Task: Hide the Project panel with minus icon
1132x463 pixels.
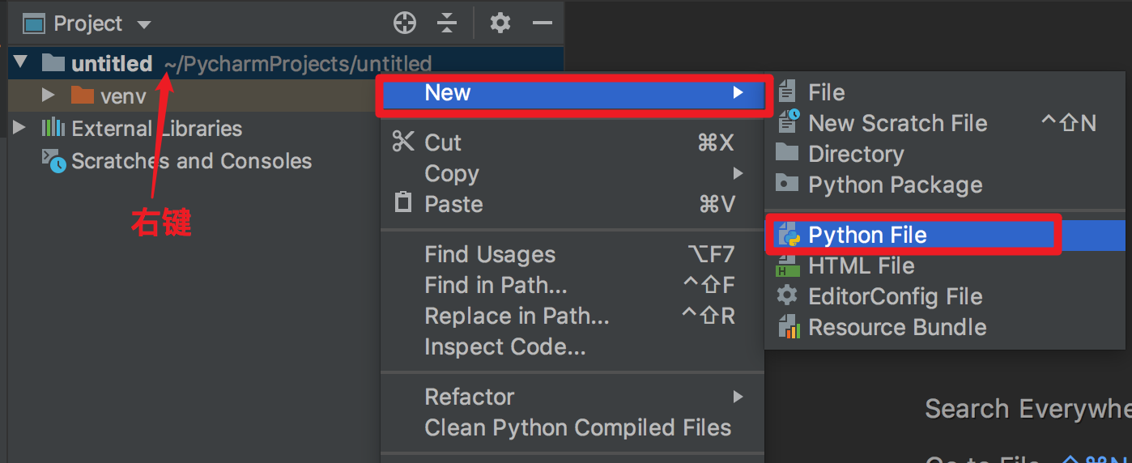Action: pos(542,23)
